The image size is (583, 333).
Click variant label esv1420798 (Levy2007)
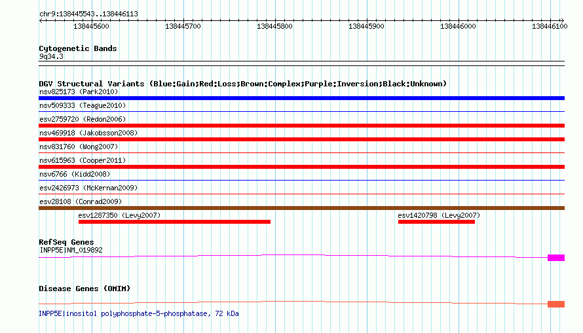click(439, 215)
